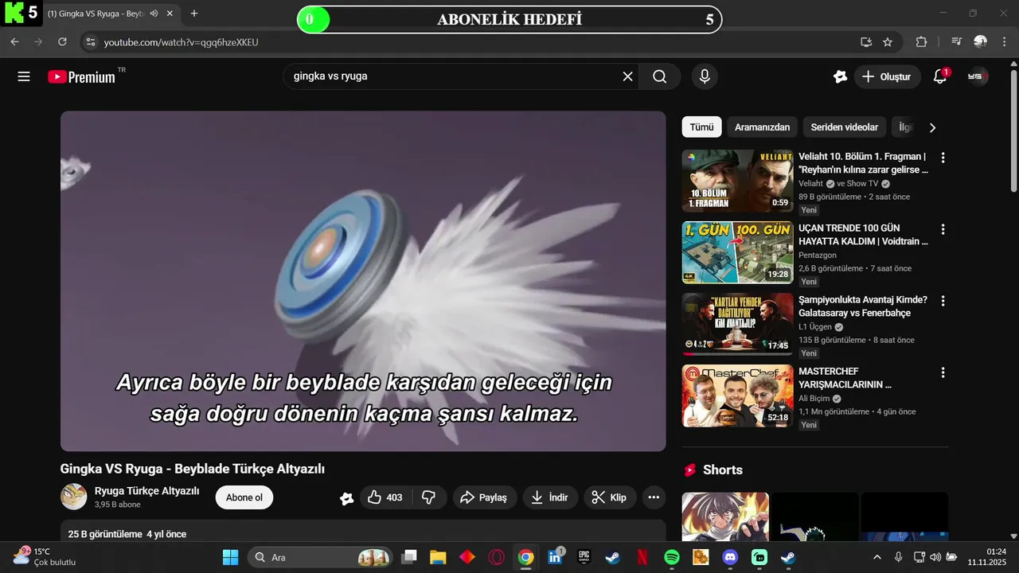View site information icon in address bar

point(90,41)
